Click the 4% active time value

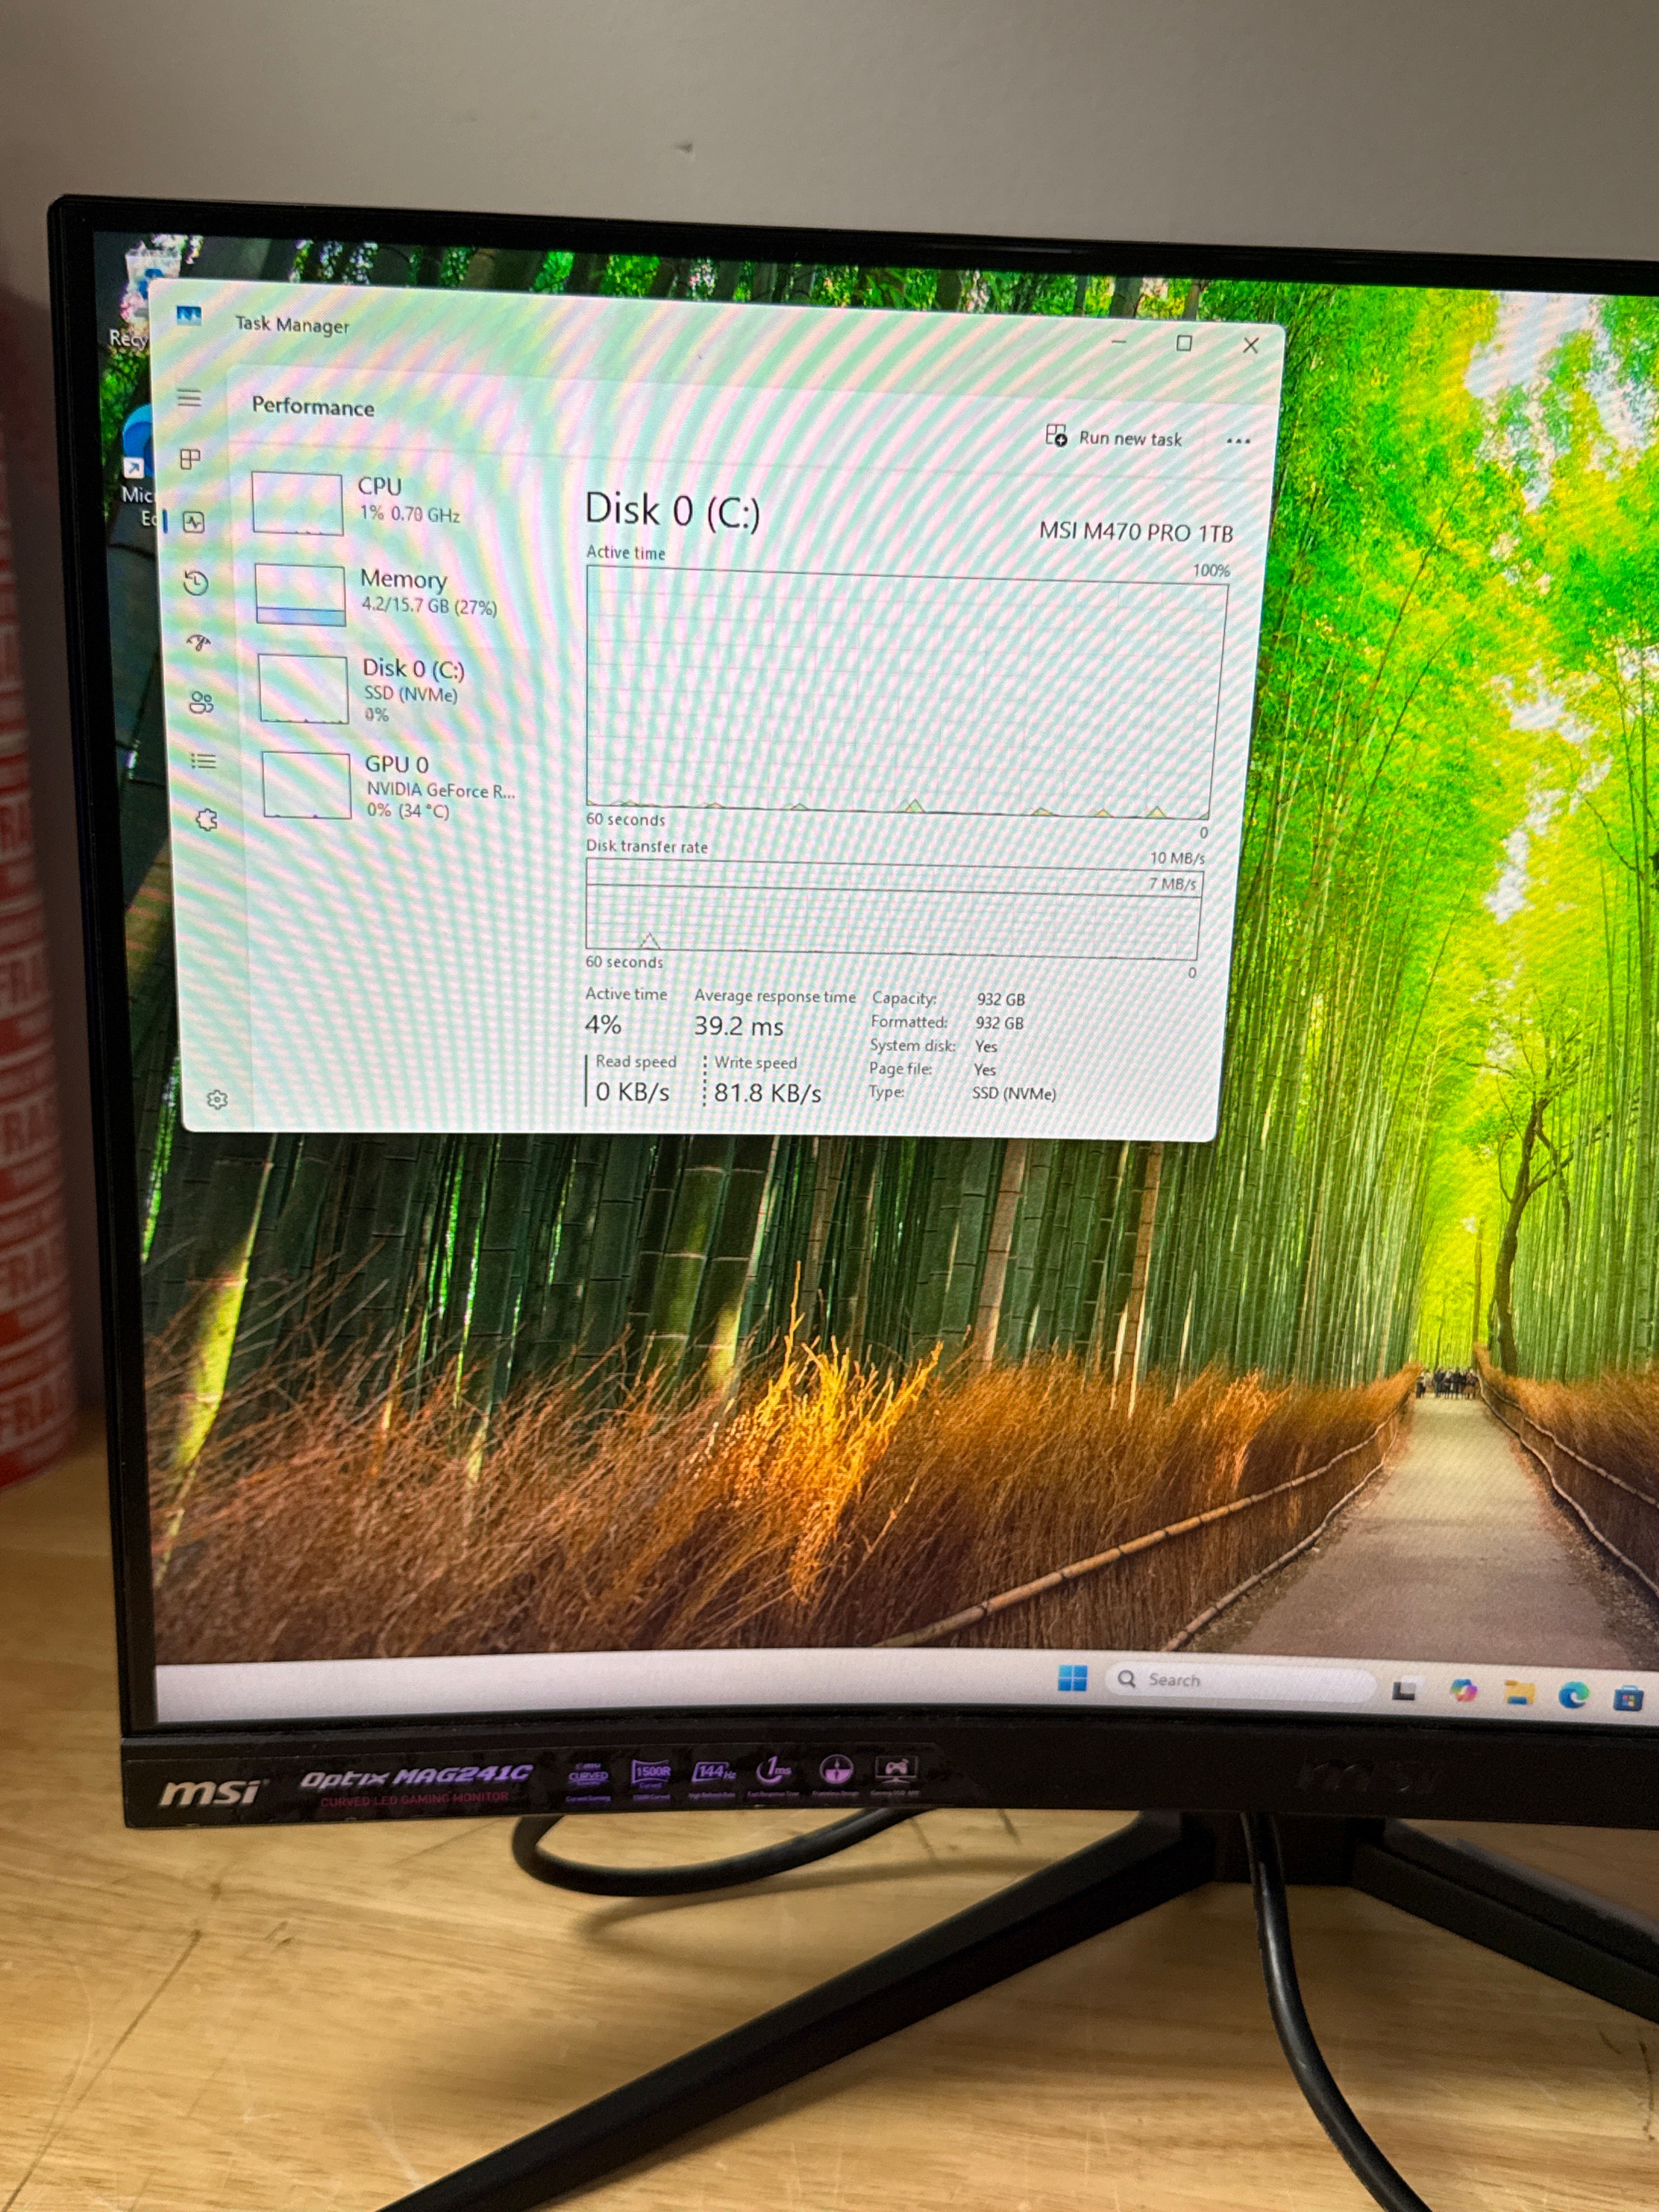(603, 1024)
